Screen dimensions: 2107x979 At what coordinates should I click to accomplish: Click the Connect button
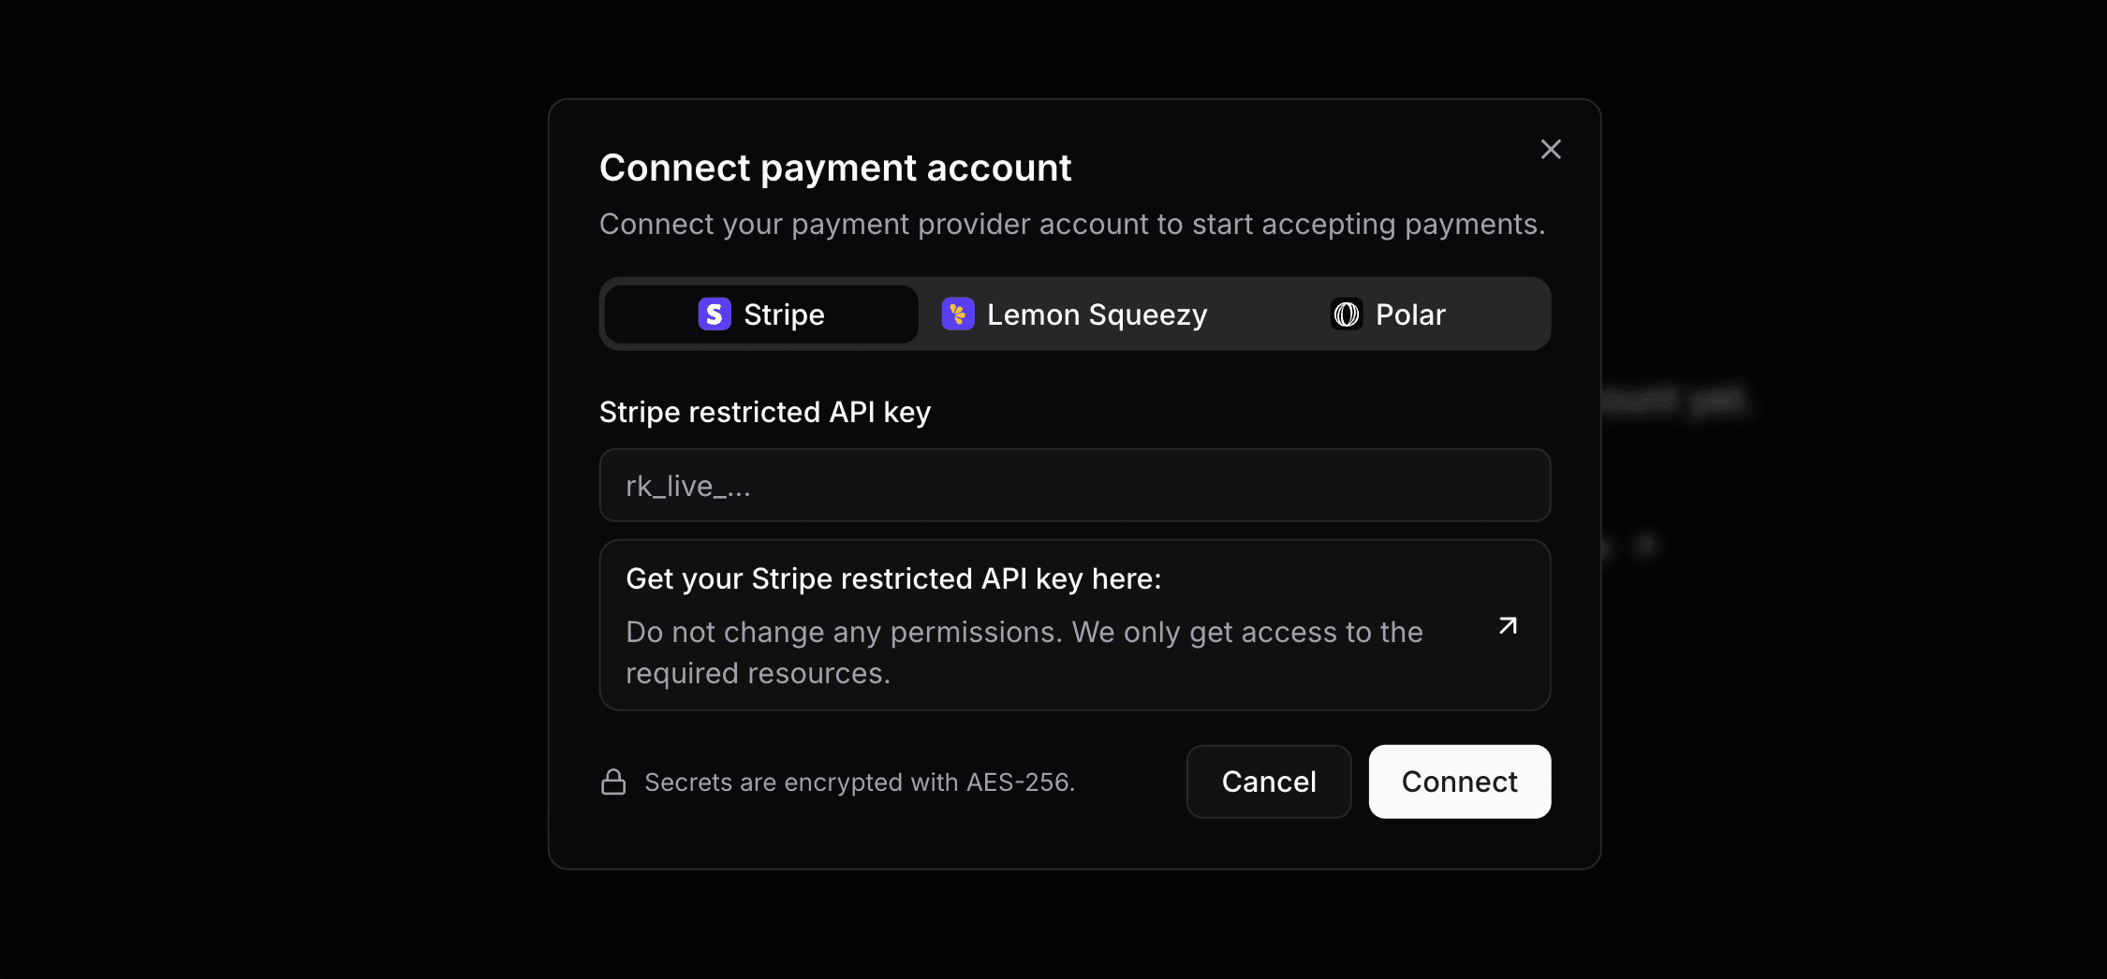point(1459,782)
